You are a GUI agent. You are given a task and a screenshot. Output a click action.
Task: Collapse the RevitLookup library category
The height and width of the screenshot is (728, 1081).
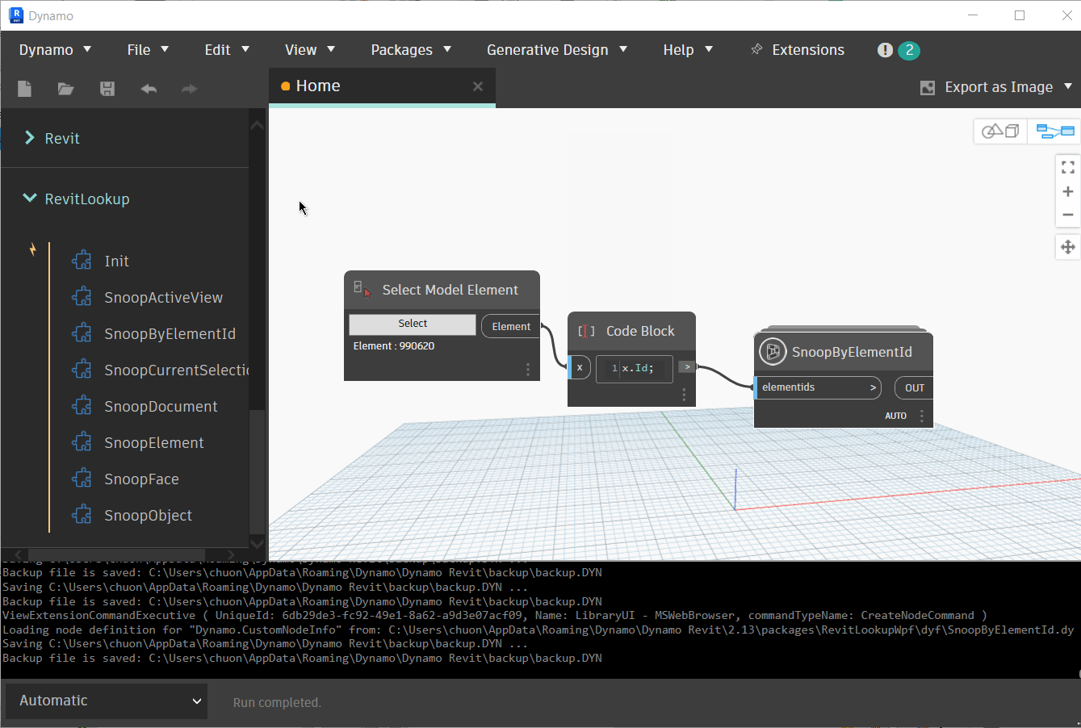click(x=30, y=199)
